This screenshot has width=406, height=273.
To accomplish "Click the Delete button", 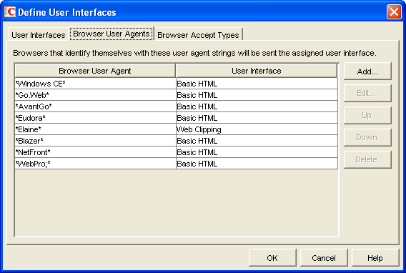I will coord(367,159).
